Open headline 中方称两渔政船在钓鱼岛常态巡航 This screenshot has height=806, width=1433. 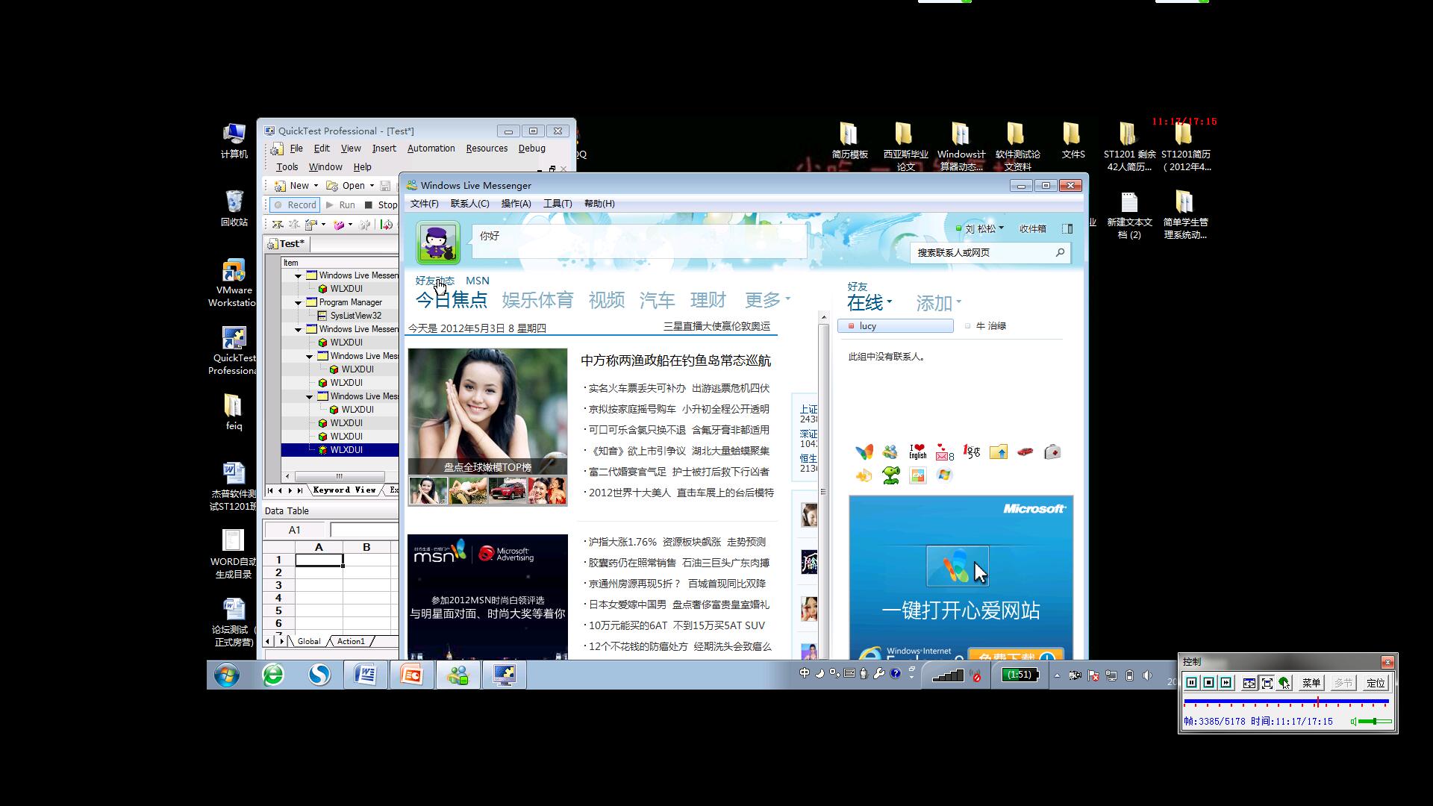click(x=675, y=360)
